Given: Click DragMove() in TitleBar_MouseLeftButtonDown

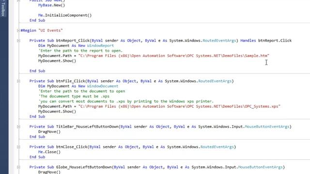Looking at the screenshot, I should point(49,131).
